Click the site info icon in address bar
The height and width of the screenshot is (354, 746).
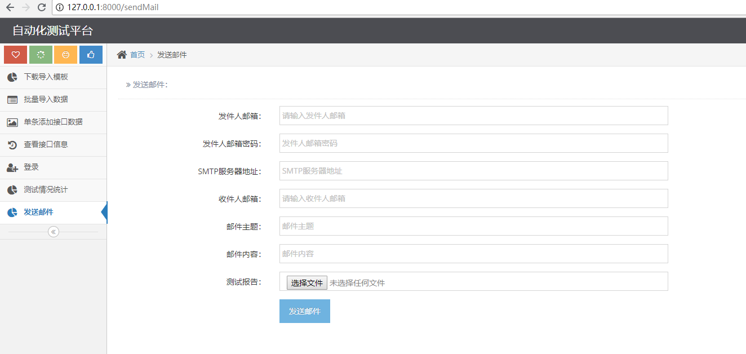tap(60, 7)
